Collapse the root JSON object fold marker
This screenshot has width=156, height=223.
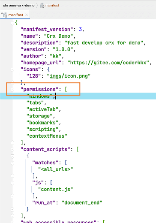[12, 23]
